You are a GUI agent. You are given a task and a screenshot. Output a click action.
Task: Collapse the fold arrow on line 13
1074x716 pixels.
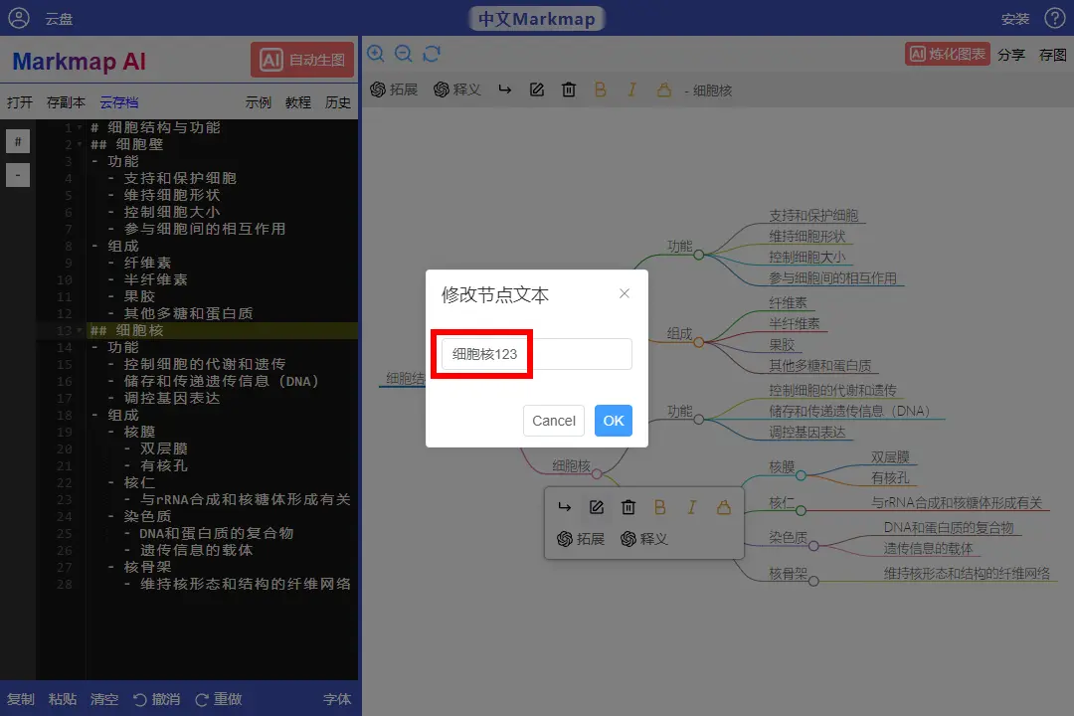point(80,330)
